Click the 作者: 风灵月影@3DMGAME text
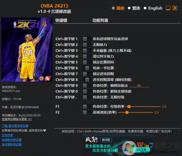 [20, 107]
